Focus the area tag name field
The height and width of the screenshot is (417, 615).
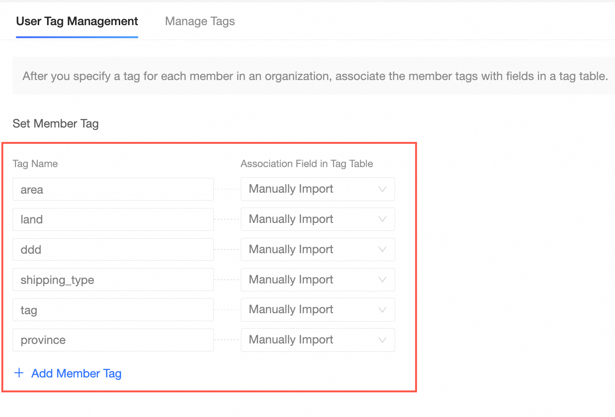[x=113, y=189]
